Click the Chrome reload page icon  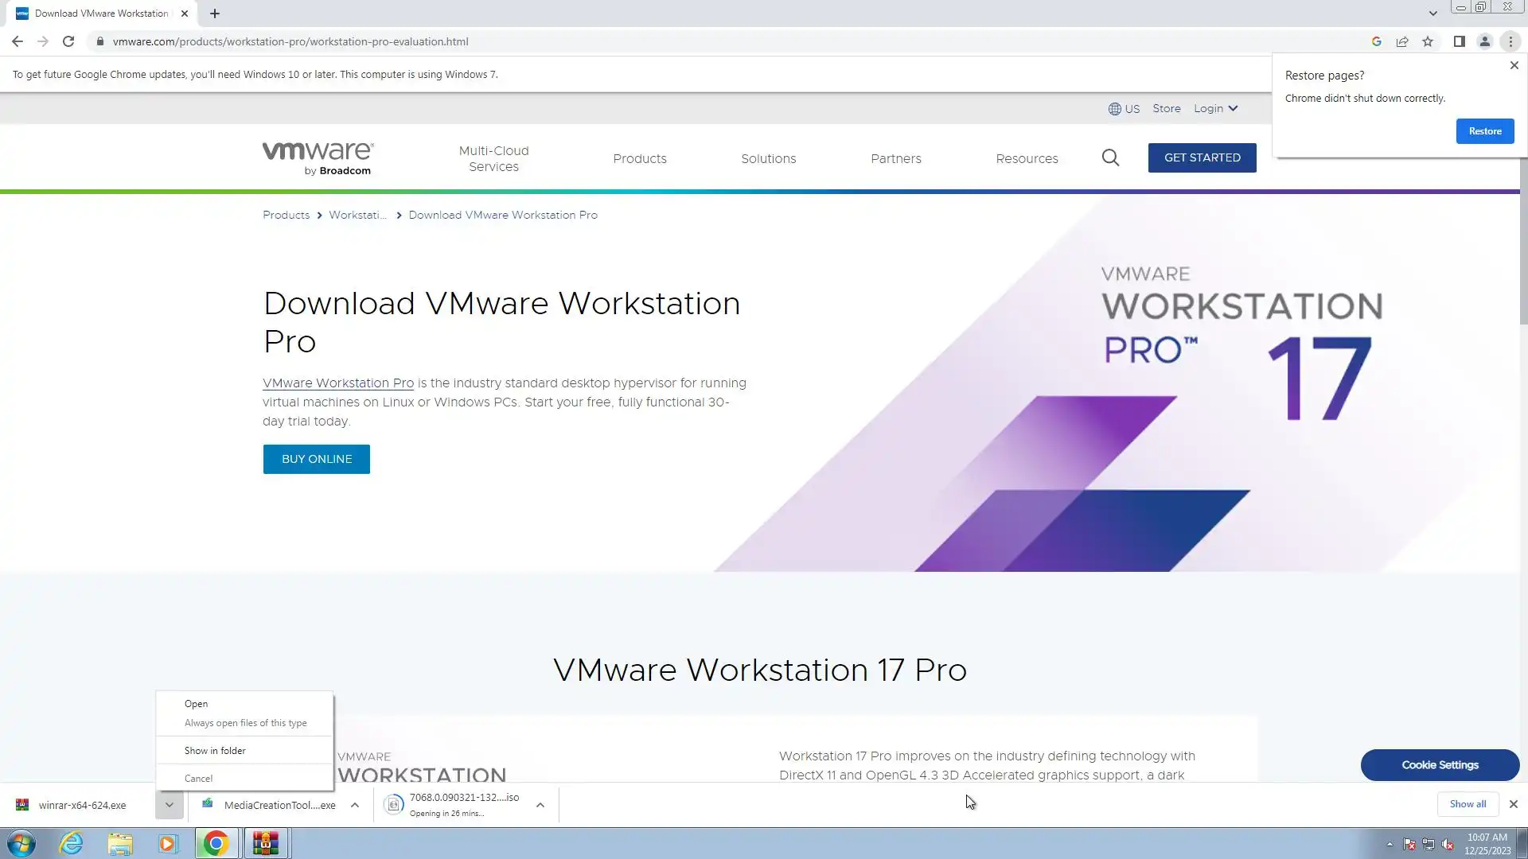coord(68,41)
